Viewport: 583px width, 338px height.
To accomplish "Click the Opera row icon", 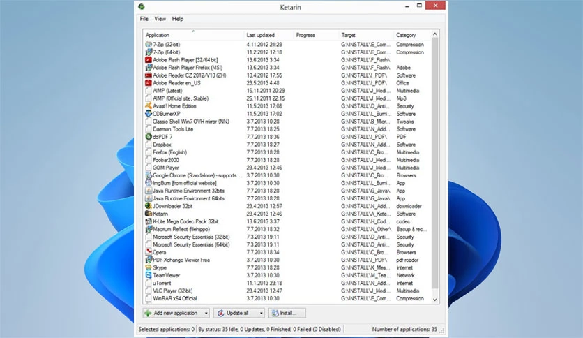I will (149, 252).
